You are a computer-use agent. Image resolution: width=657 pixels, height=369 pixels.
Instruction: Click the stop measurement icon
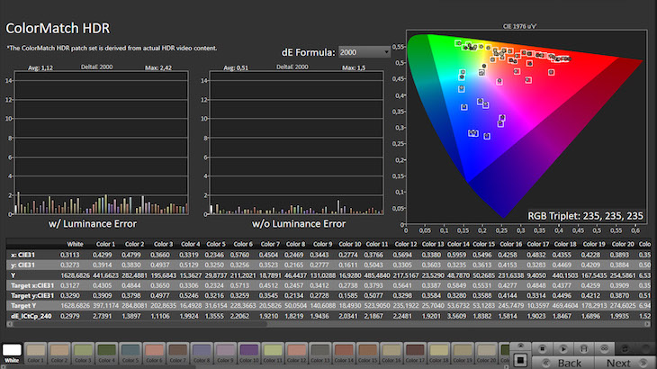tap(543, 347)
